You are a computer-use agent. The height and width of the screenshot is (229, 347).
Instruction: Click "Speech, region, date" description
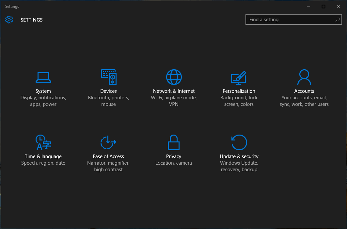[43, 163]
